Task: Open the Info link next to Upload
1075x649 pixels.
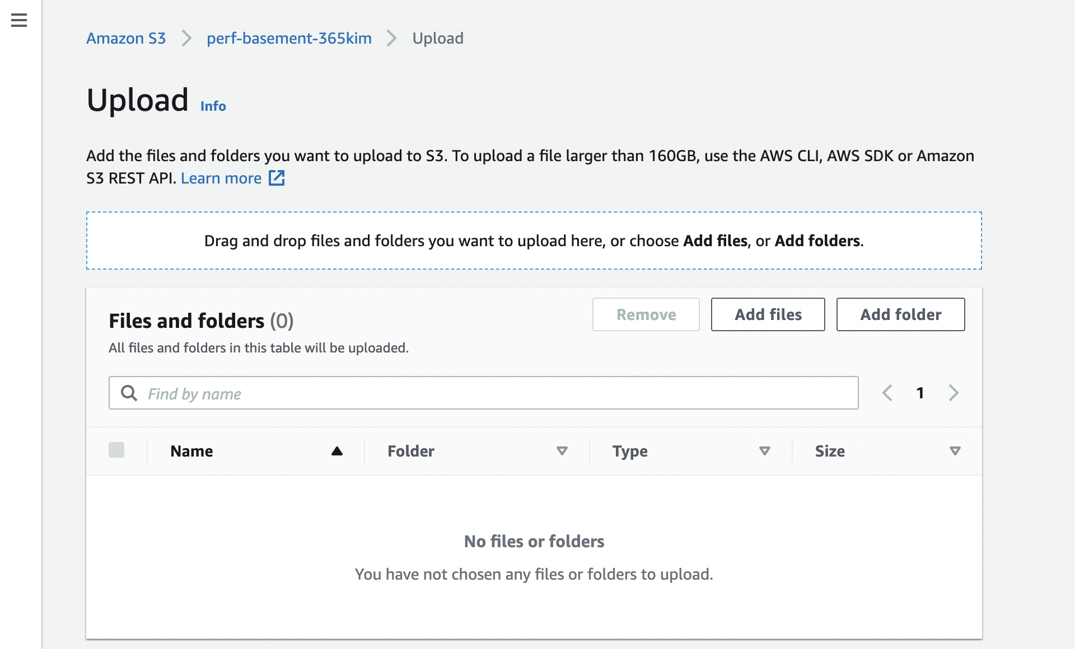Action: (x=213, y=106)
